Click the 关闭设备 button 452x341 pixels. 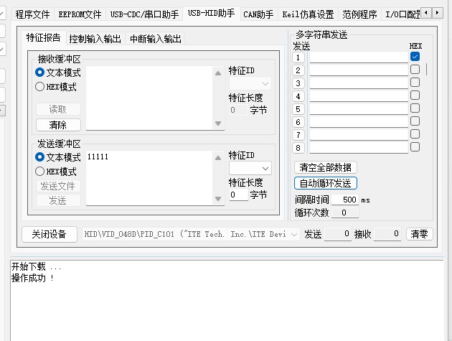[50, 234]
